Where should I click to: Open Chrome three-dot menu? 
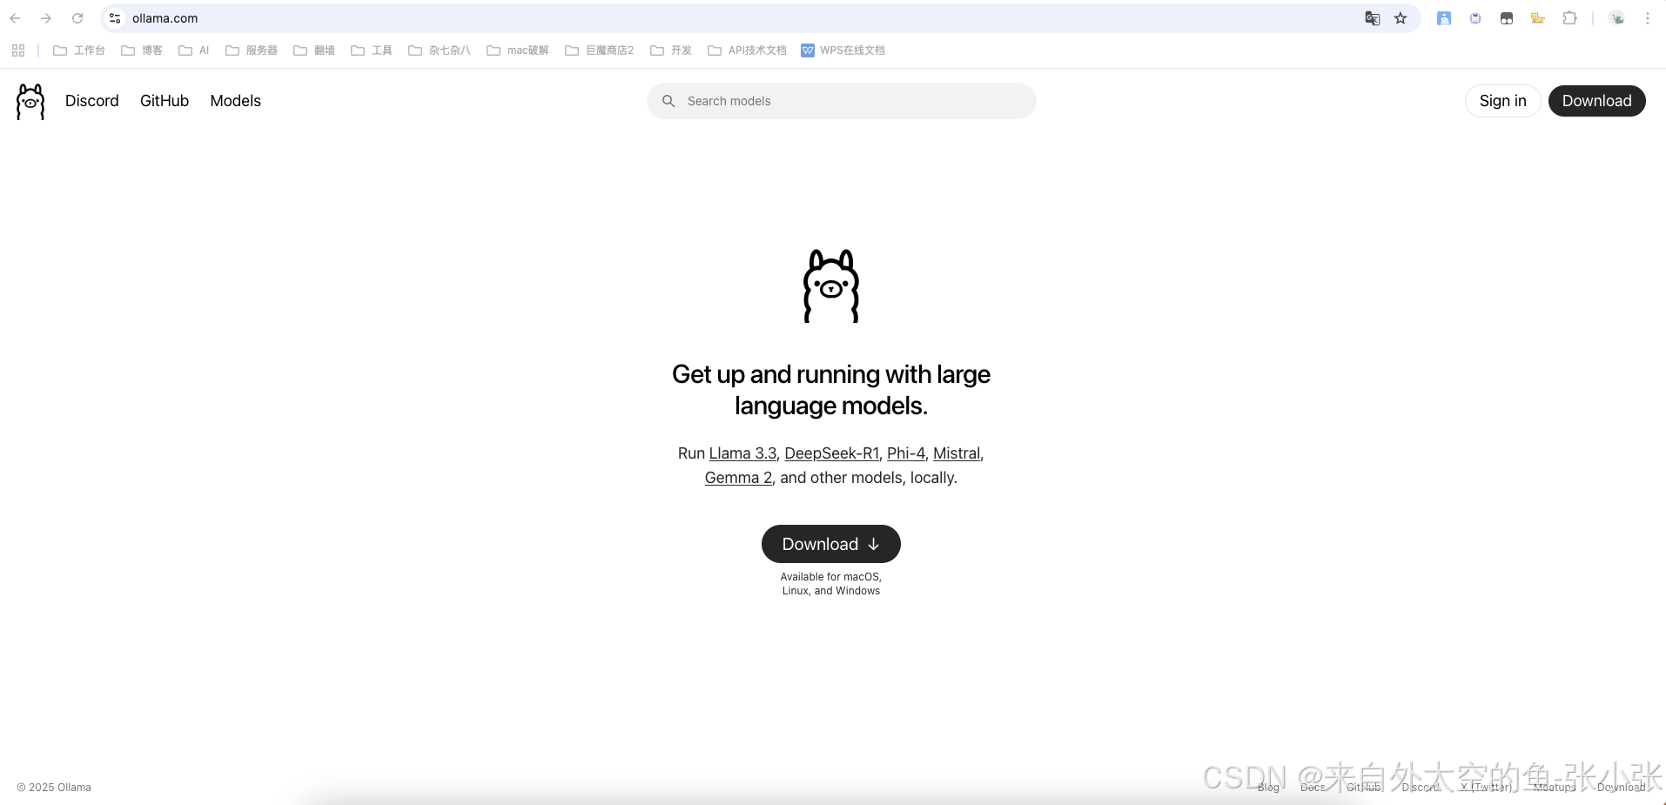1648,18
